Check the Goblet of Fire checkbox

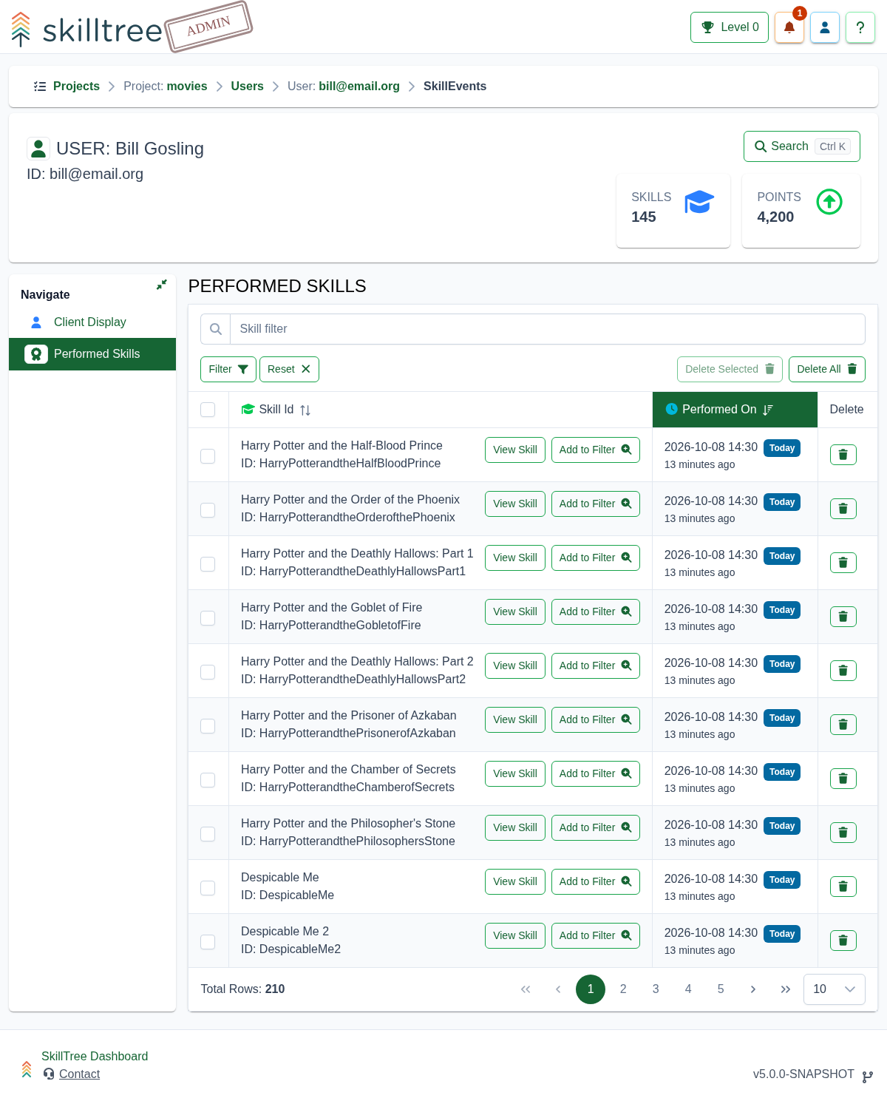pyautogui.click(x=208, y=618)
